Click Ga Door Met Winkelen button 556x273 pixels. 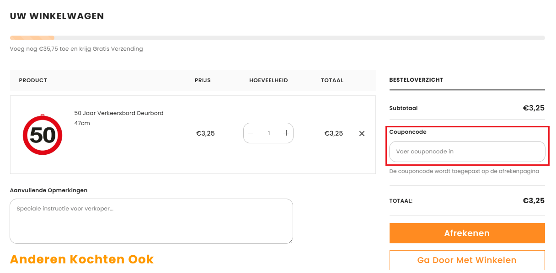coord(467,260)
